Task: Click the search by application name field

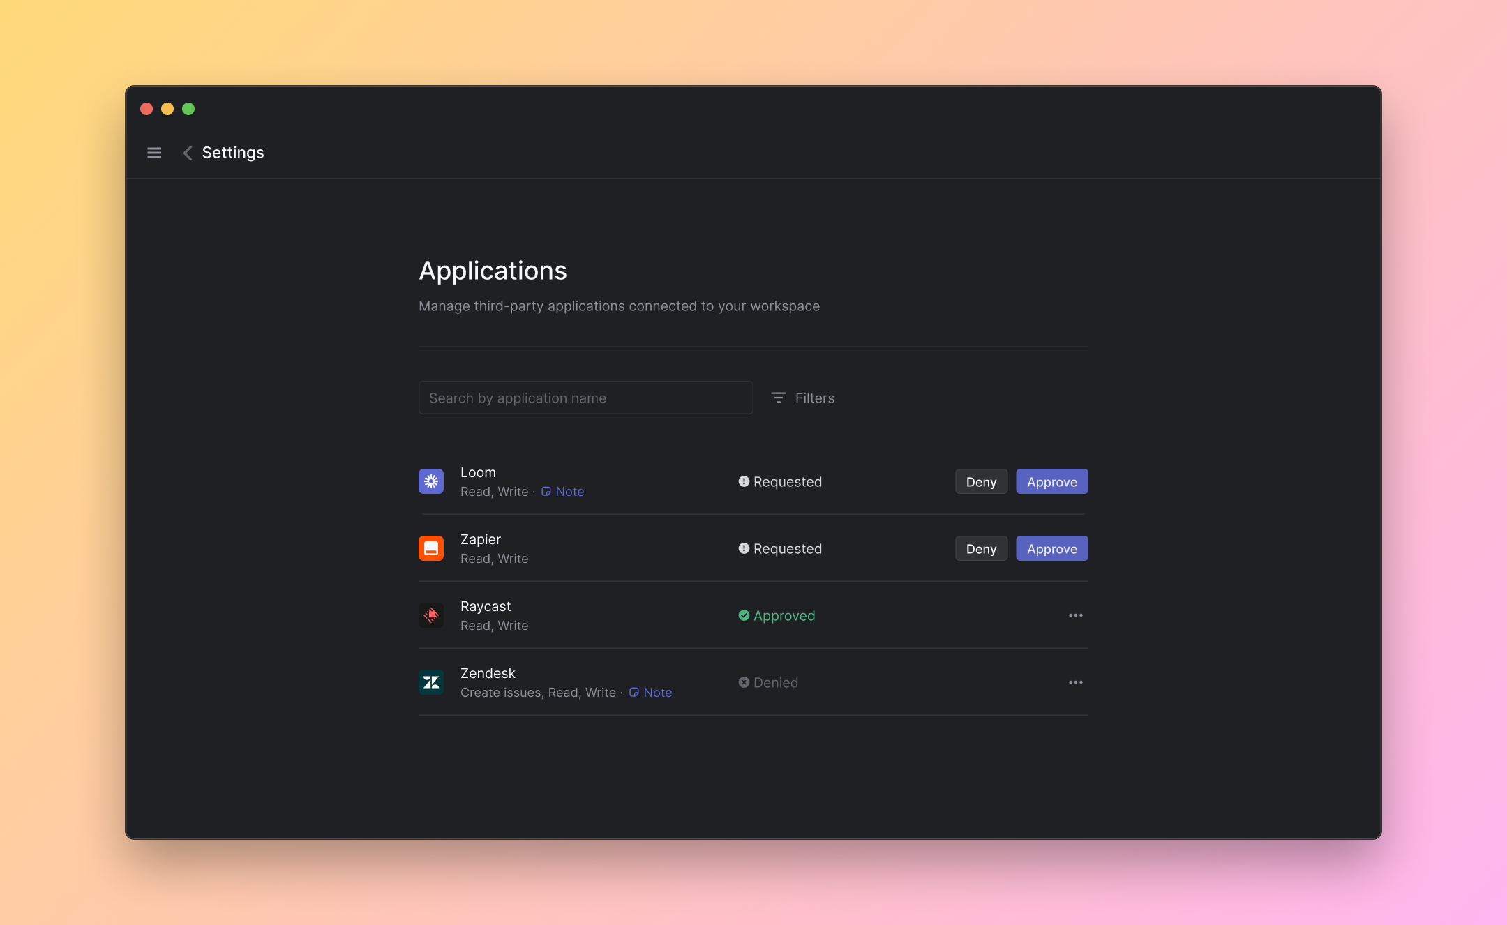Action: 585,398
